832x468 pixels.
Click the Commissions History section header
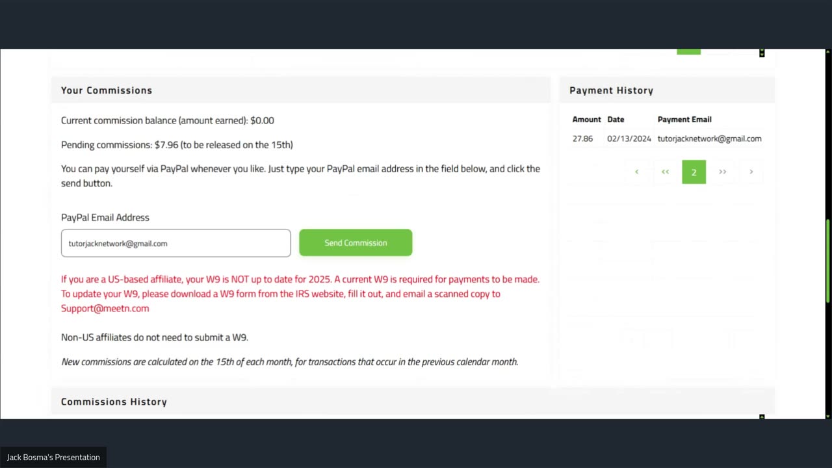(x=114, y=402)
